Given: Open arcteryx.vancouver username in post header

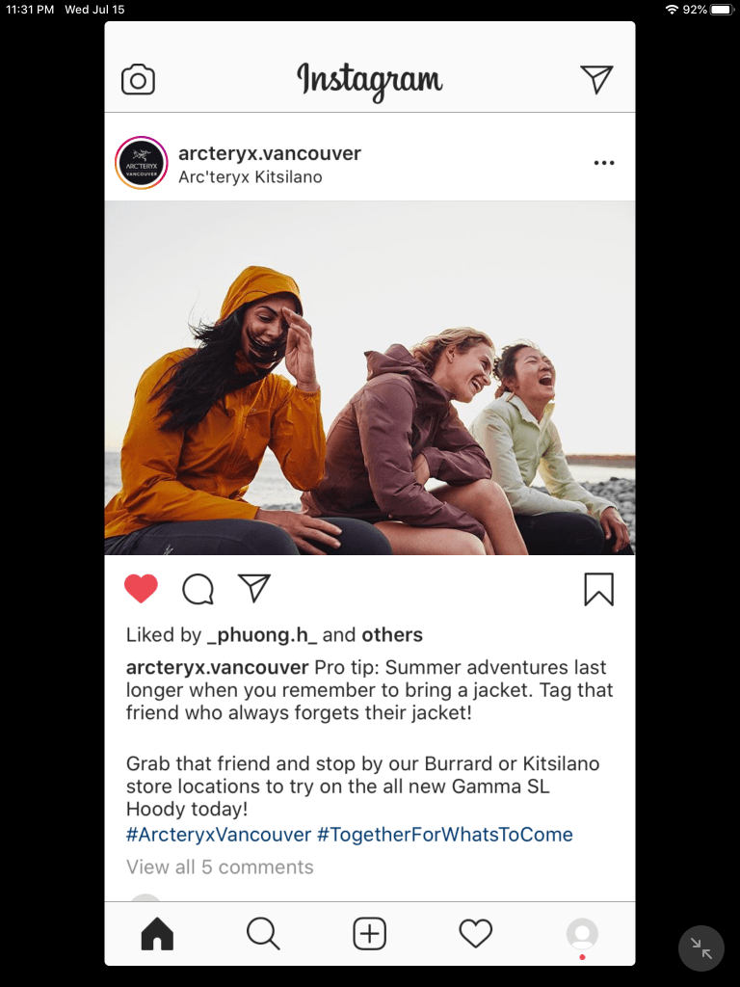Looking at the screenshot, I should click(x=270, y=153).
